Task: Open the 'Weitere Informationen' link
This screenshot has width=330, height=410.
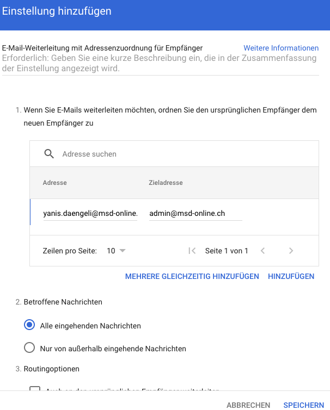Action: (x=281, y=48)
